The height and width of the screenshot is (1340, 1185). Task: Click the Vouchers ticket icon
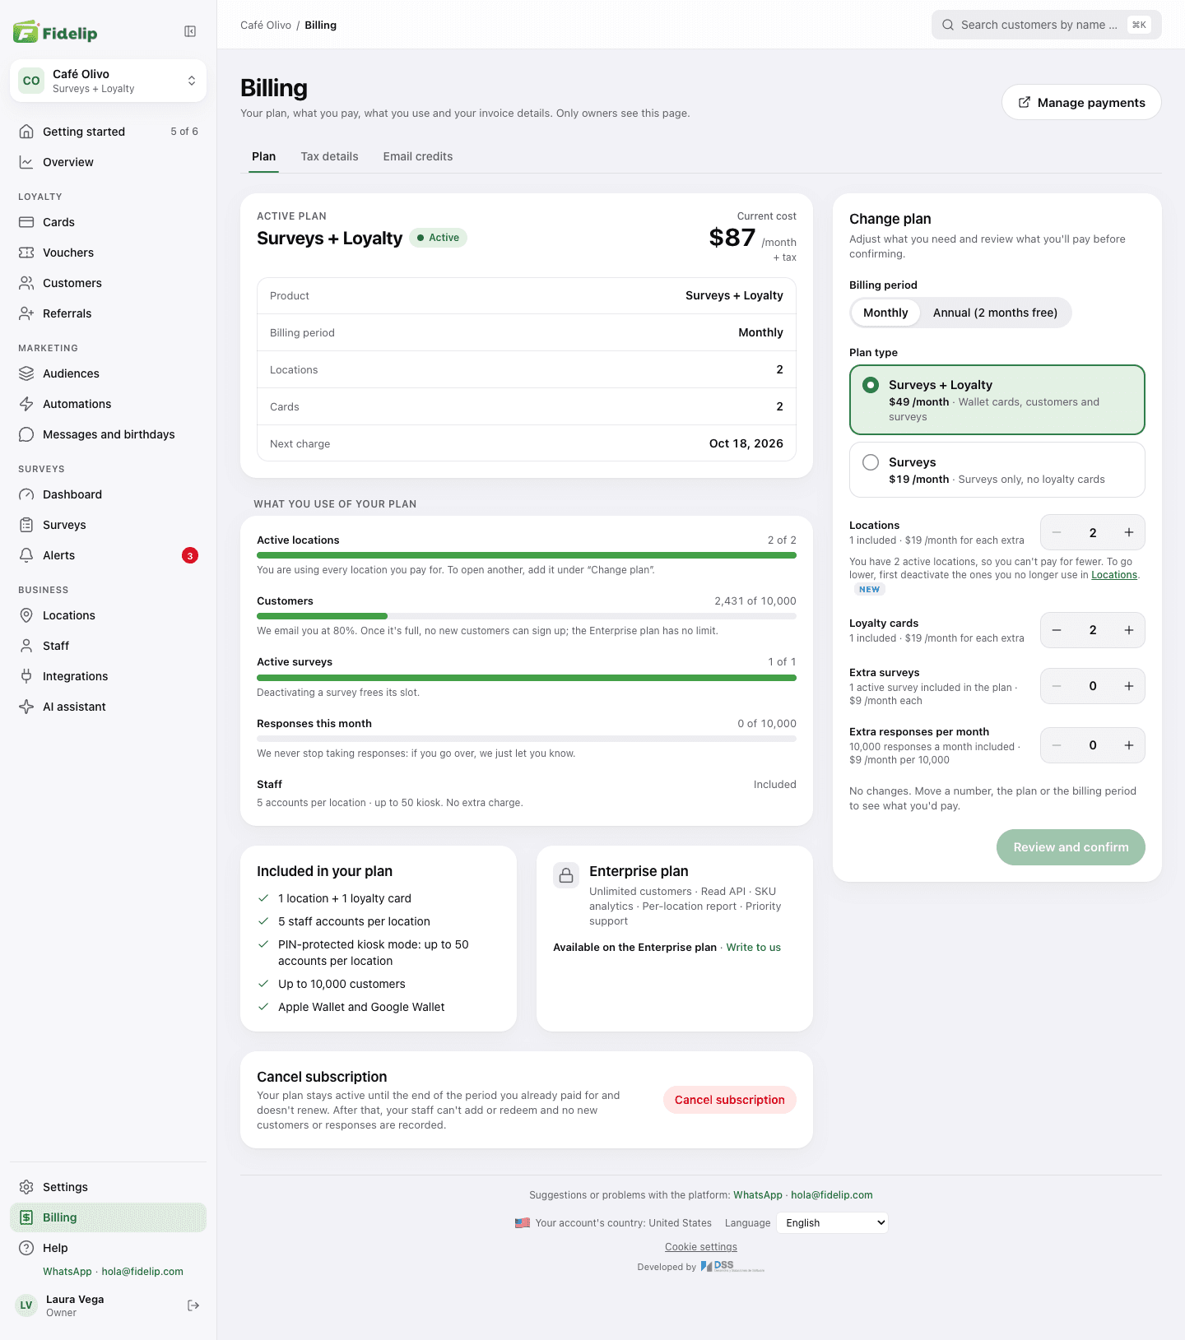point(26,253)
